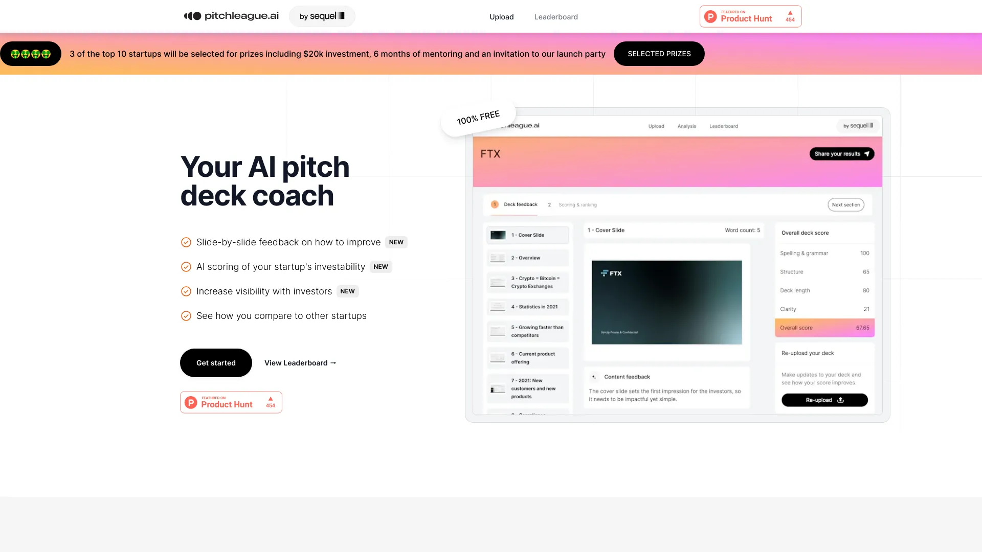
Task: Click the Cover Slide thumbnail
Action: click(x=498, y=235)
